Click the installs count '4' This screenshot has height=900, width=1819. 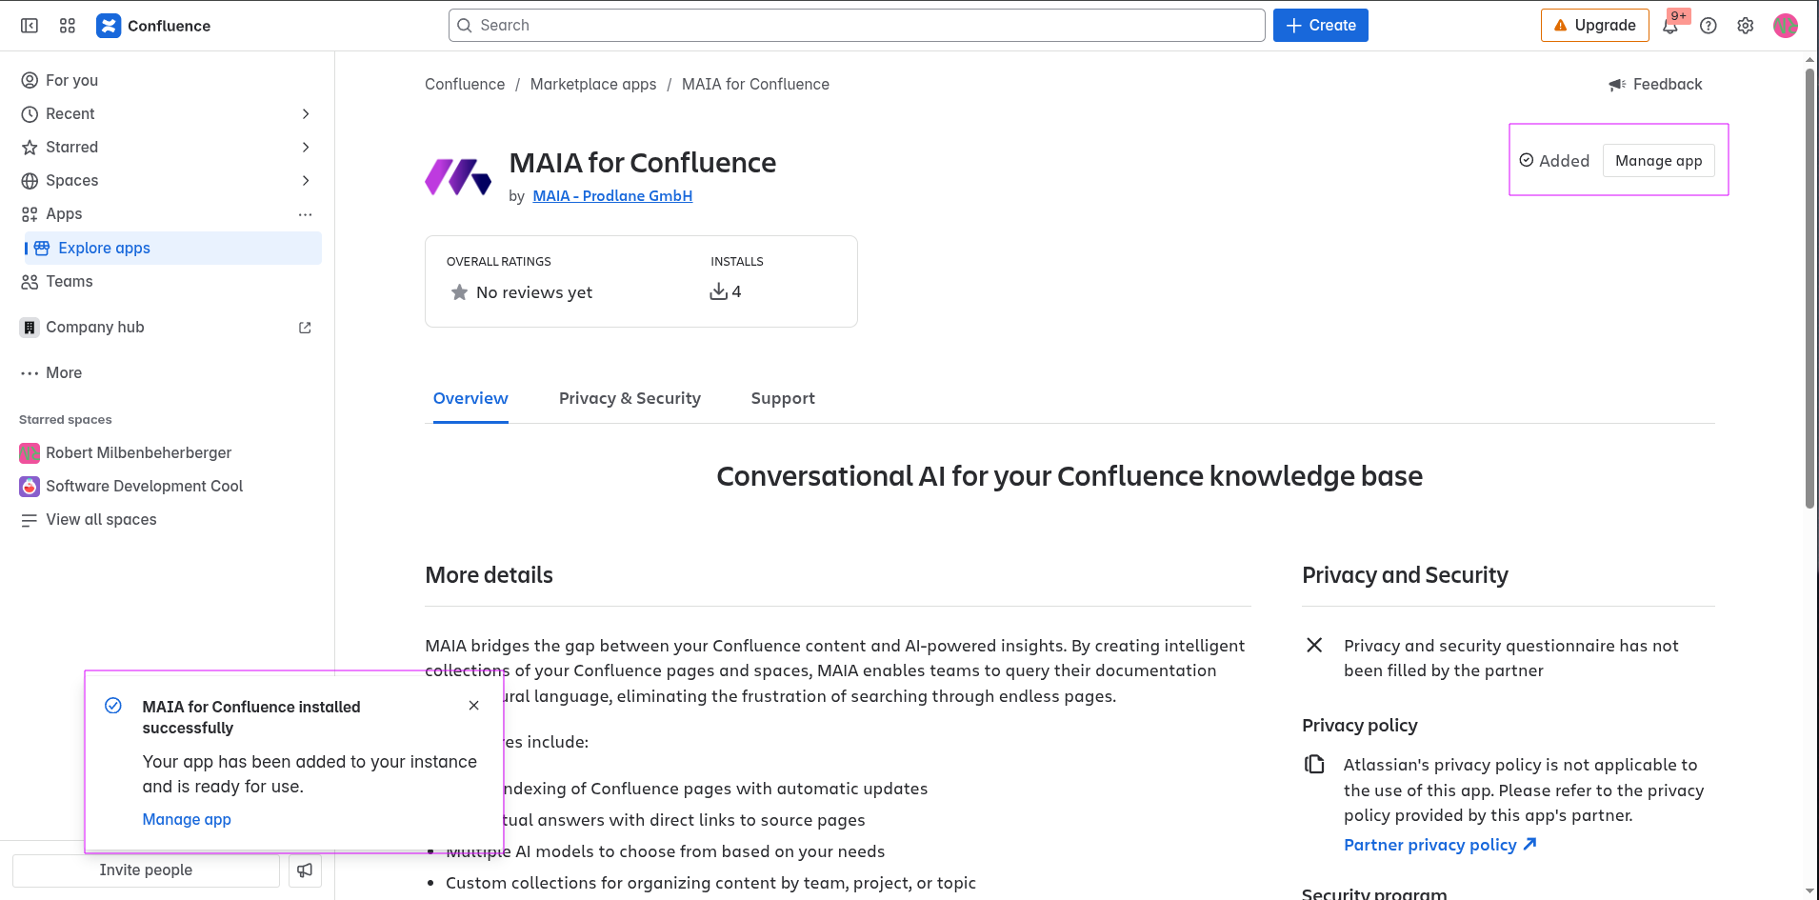[736, 291]
